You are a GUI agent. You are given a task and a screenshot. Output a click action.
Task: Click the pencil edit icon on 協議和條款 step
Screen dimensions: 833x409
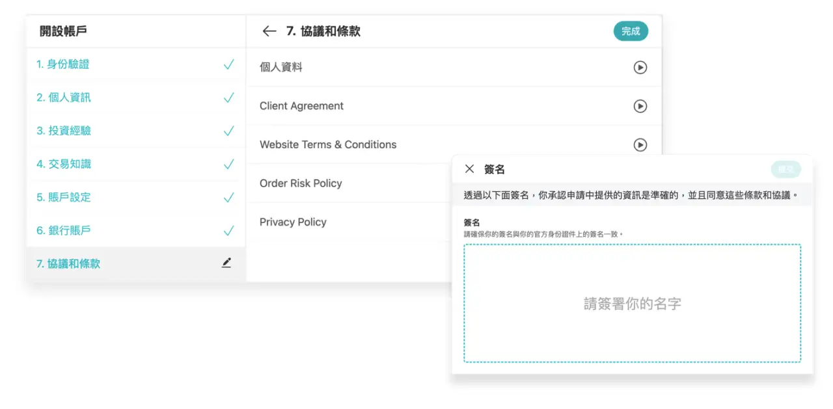click(x=226, y=263)
